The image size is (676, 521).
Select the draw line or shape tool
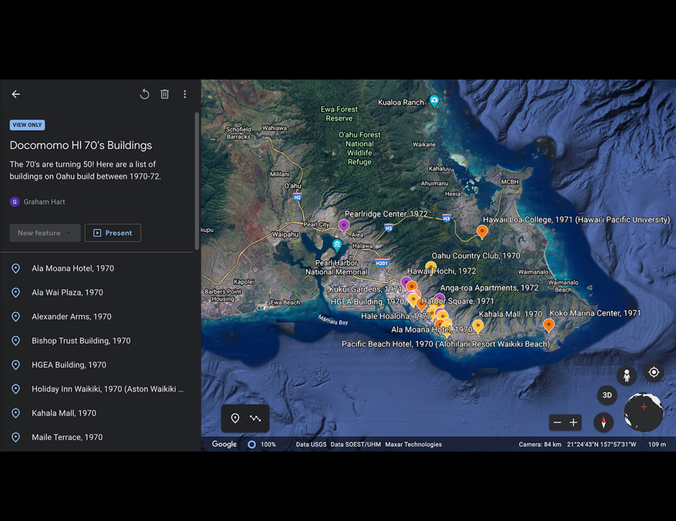point(255,418)
